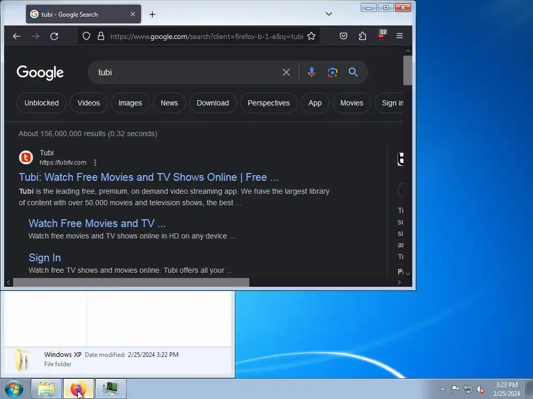Viewport: 533px width, 399px height.
Task: Click the https://tubitv.com URL text
Action: (63, 163)
